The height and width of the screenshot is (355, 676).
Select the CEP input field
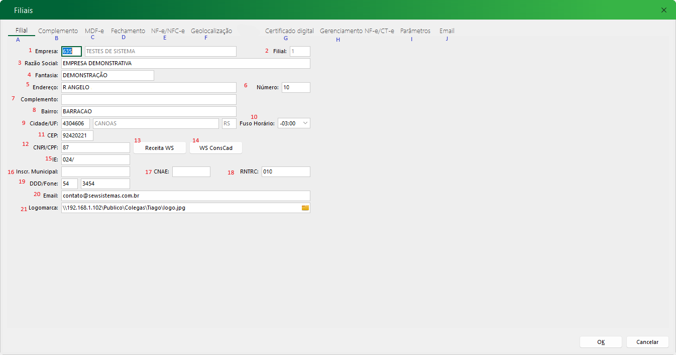pos(77,136)
